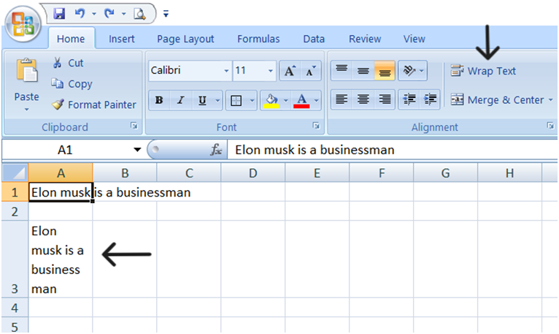Enable Wrap Text for the cell

(483, 71)
